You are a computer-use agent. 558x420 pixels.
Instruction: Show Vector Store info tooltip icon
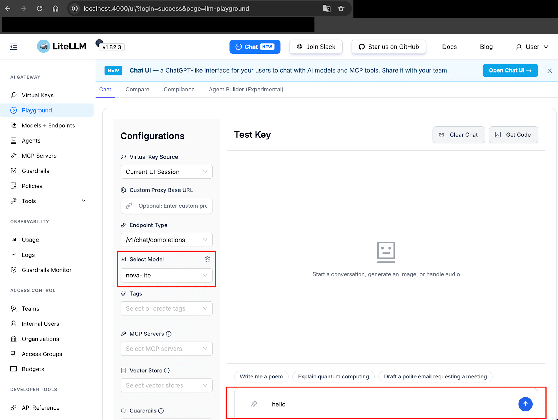tap(167, 370)
